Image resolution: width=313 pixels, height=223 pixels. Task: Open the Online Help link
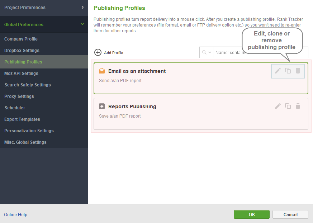(15, 215)
